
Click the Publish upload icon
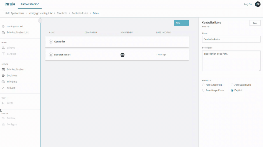coord(3,118)
